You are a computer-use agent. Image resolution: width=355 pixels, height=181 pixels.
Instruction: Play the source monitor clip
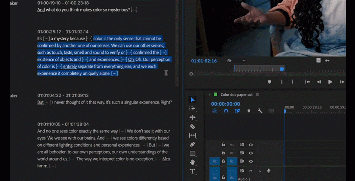[x=330, y=82]
